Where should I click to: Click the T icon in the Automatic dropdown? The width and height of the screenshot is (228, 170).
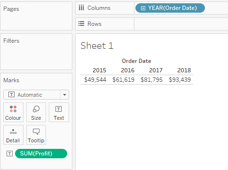click(x=11, y=94)
